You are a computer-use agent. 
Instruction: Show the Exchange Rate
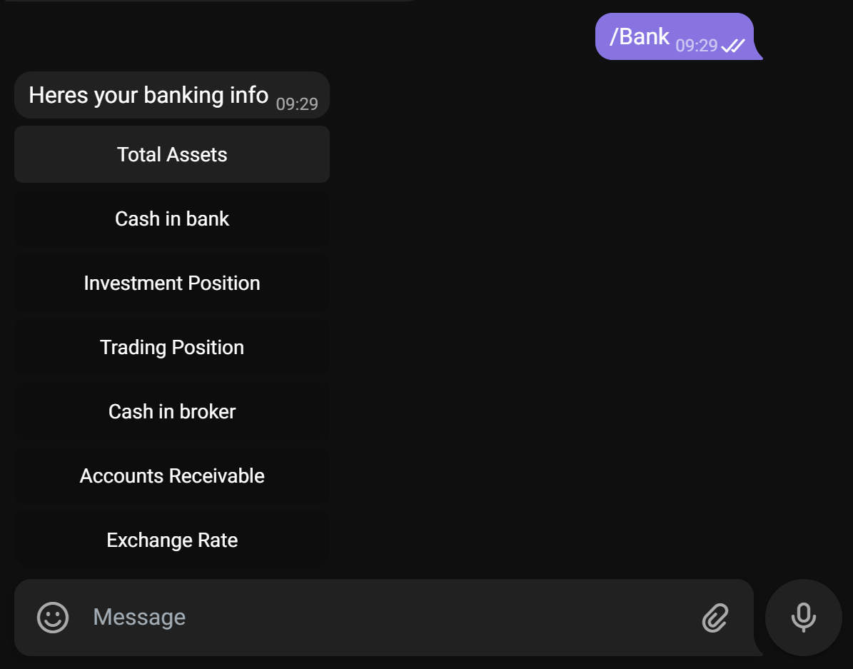[171, 540]
